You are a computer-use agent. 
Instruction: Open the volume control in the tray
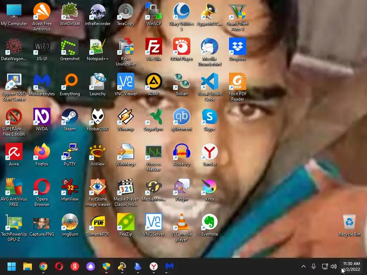[x=334, y=266]
